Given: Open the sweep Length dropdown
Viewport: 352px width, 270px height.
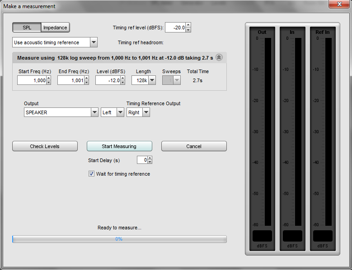Looking at the screenshot, I should (152, 80).
